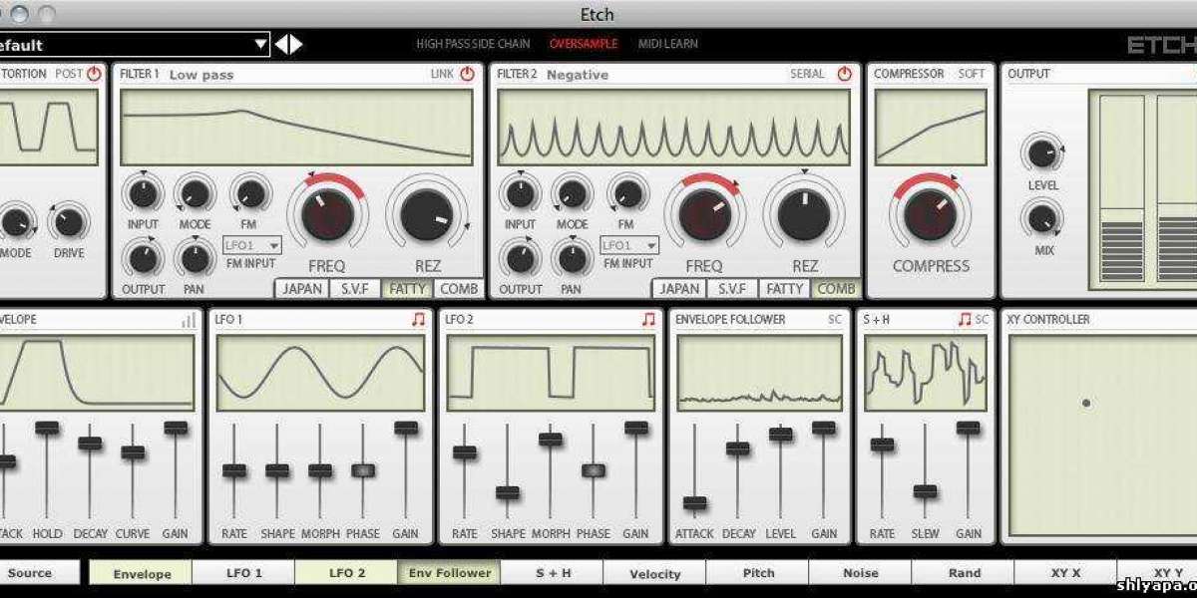Click the LFO 2 waveform display
Image resolution: width=1197 pixels, height=598 pixels.
(551, 373)
